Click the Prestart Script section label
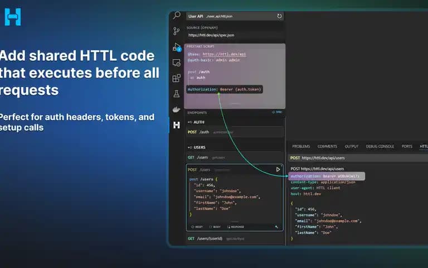This screenshot has width=428, height=268. pos(201,46)
